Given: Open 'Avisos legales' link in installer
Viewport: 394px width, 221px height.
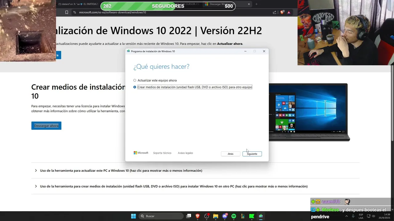Looking at the screenshot, I should [185, 153].
